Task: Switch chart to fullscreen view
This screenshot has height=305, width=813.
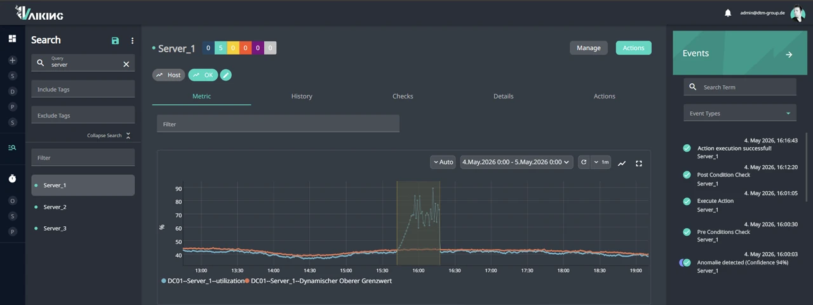Action: pyautogui.click(x=639, y=163)
